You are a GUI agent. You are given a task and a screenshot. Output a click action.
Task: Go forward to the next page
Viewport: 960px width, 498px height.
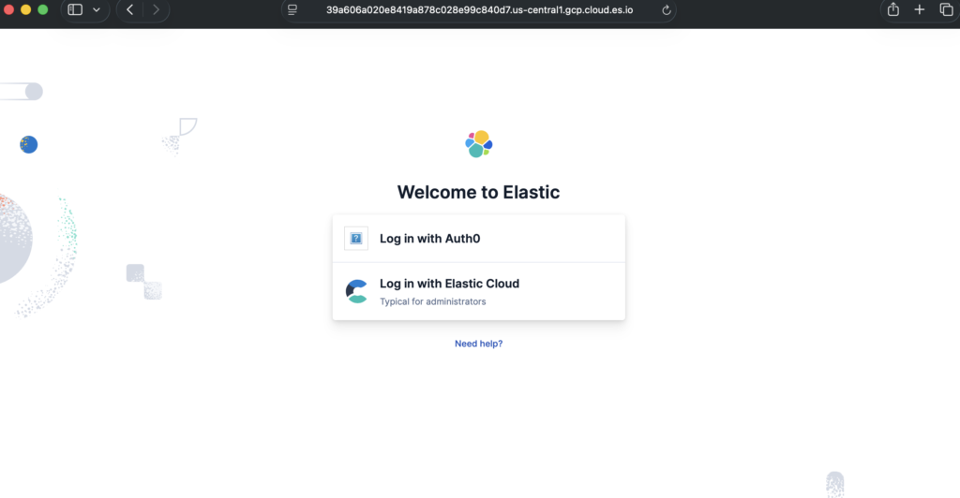[156, 9]
